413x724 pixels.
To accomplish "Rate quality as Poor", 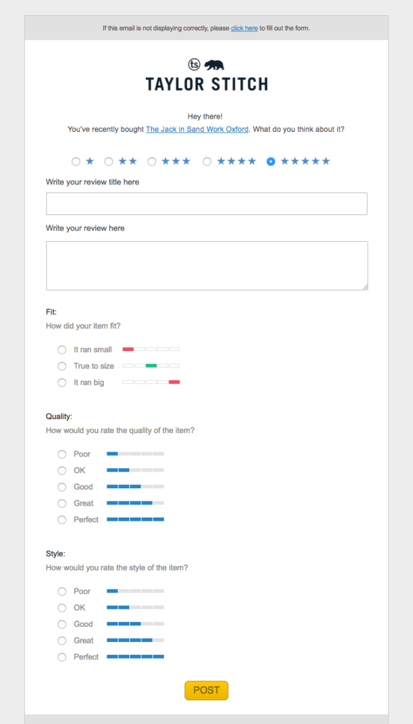I will [x=62, y=454].
